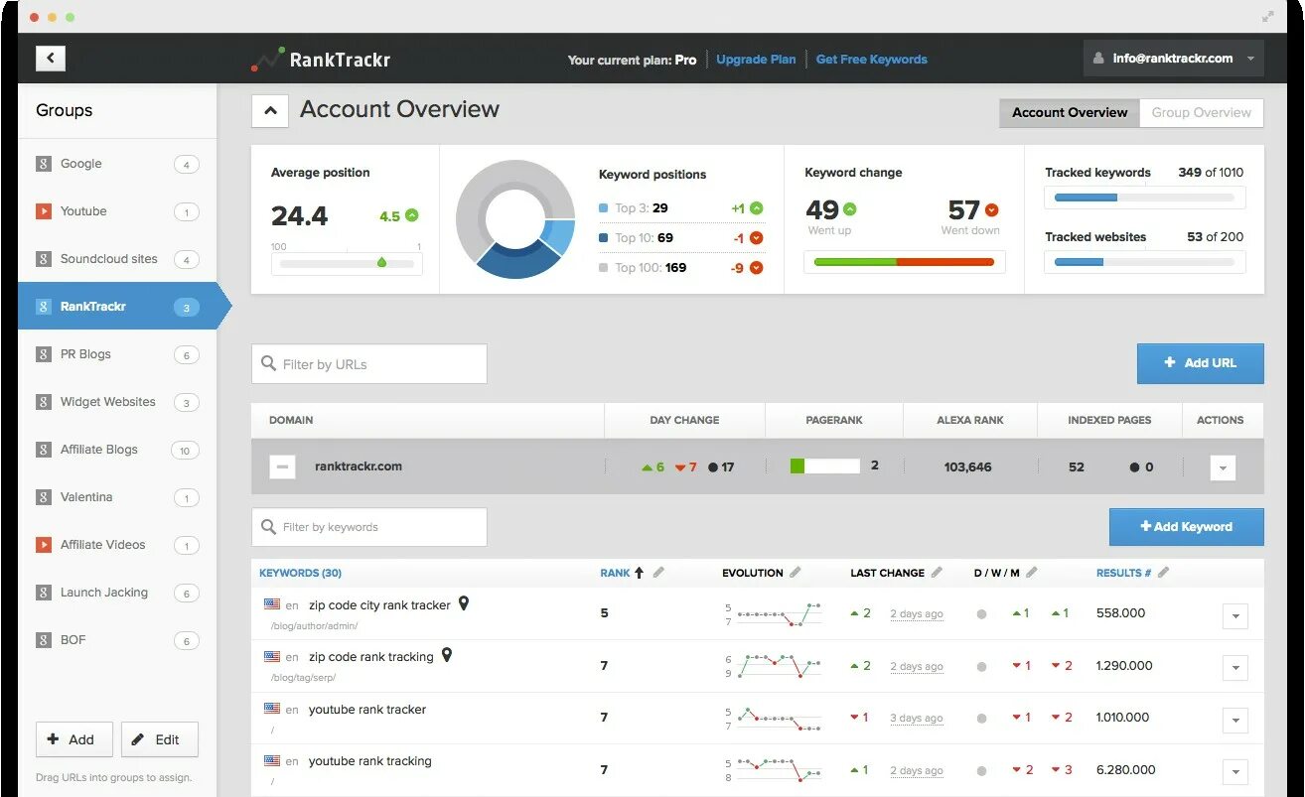Open dropdown for zip code rank tracking row
Viewport: 1305px width, 797px height.
(1234, 668)
